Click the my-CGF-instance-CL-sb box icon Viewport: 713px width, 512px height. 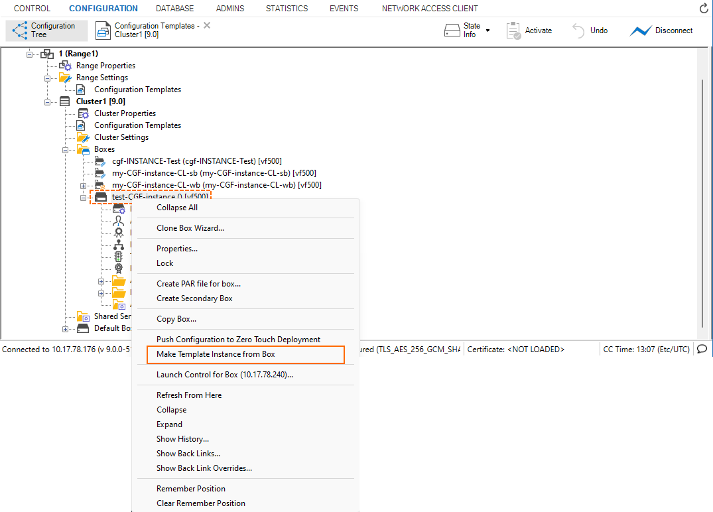click(100, 173)
